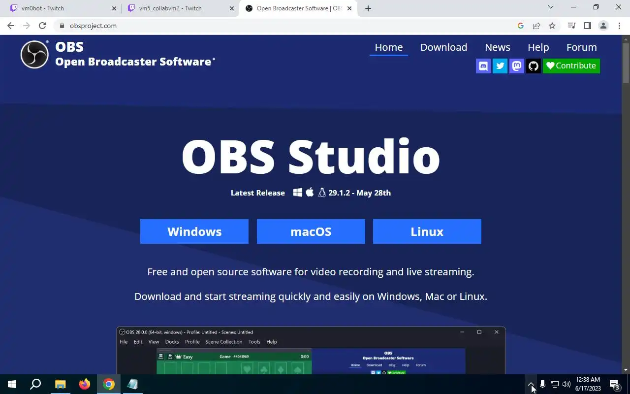Viewport: 630px width, 394px height.
Task: Click the Windows icon beside Latest Release
Action: (x=298, y=193)
